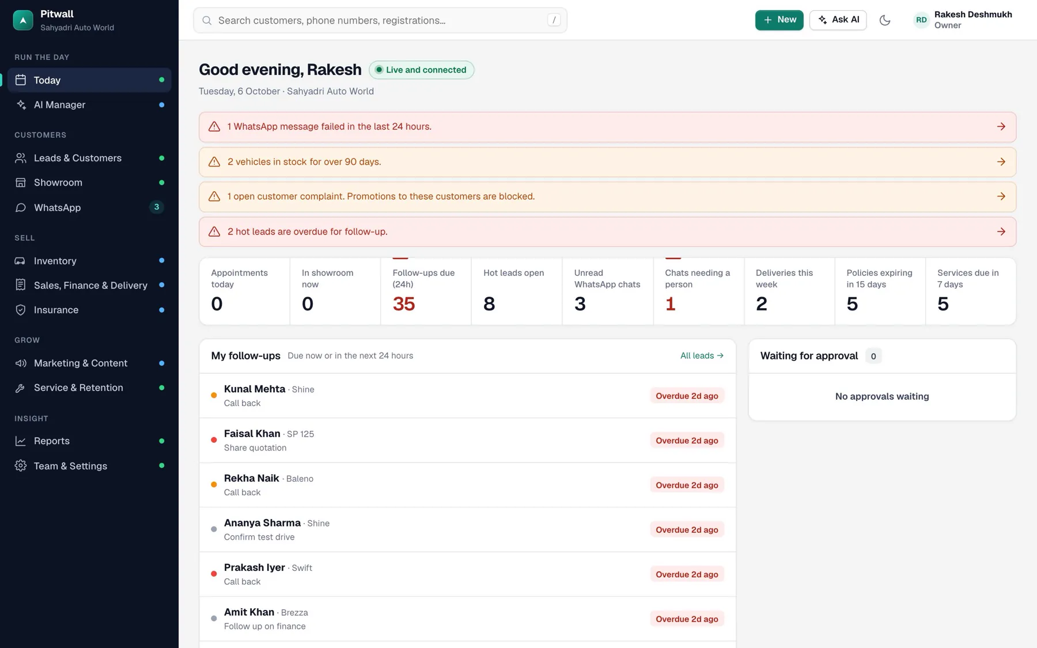Click Service & Retention wrench icon
The width and height of the screenshot is (1037, 648).
21,388
